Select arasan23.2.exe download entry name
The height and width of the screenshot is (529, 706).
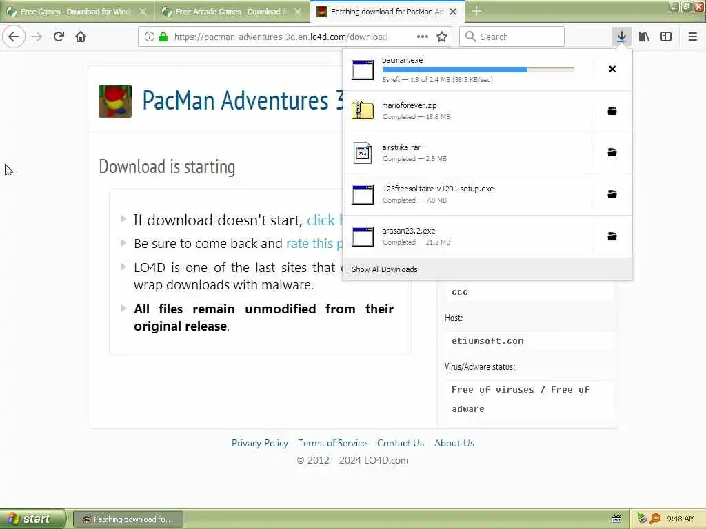pos(408,230)
